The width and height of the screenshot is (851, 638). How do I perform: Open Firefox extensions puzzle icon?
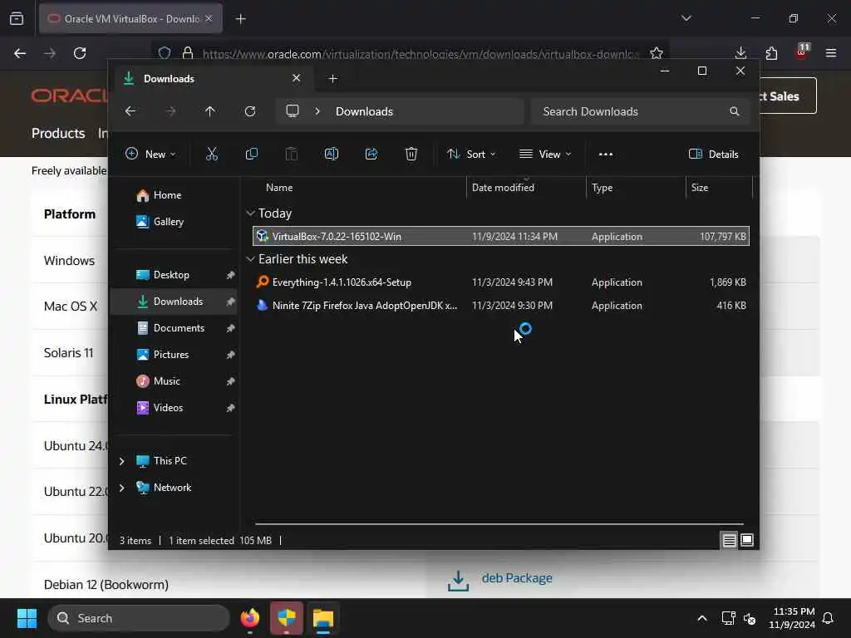(771, 53)
